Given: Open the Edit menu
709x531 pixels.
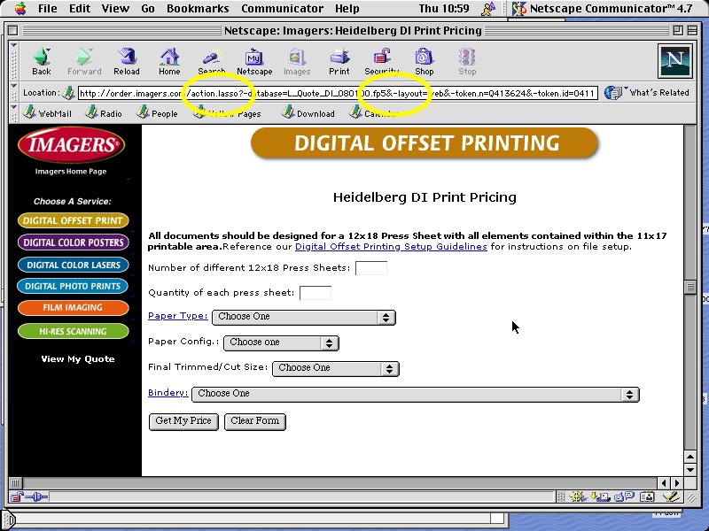Looking at the screenshot, I should [80, 8].
